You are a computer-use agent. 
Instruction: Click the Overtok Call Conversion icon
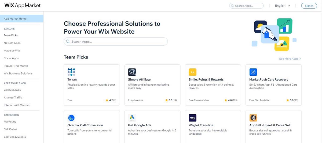(x=71, y=118)
